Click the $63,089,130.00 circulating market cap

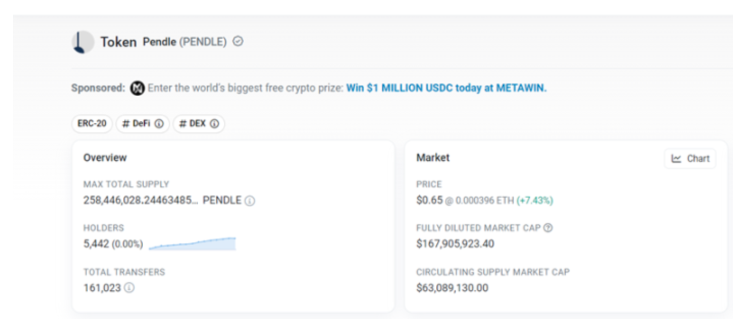tap(452, 288)
